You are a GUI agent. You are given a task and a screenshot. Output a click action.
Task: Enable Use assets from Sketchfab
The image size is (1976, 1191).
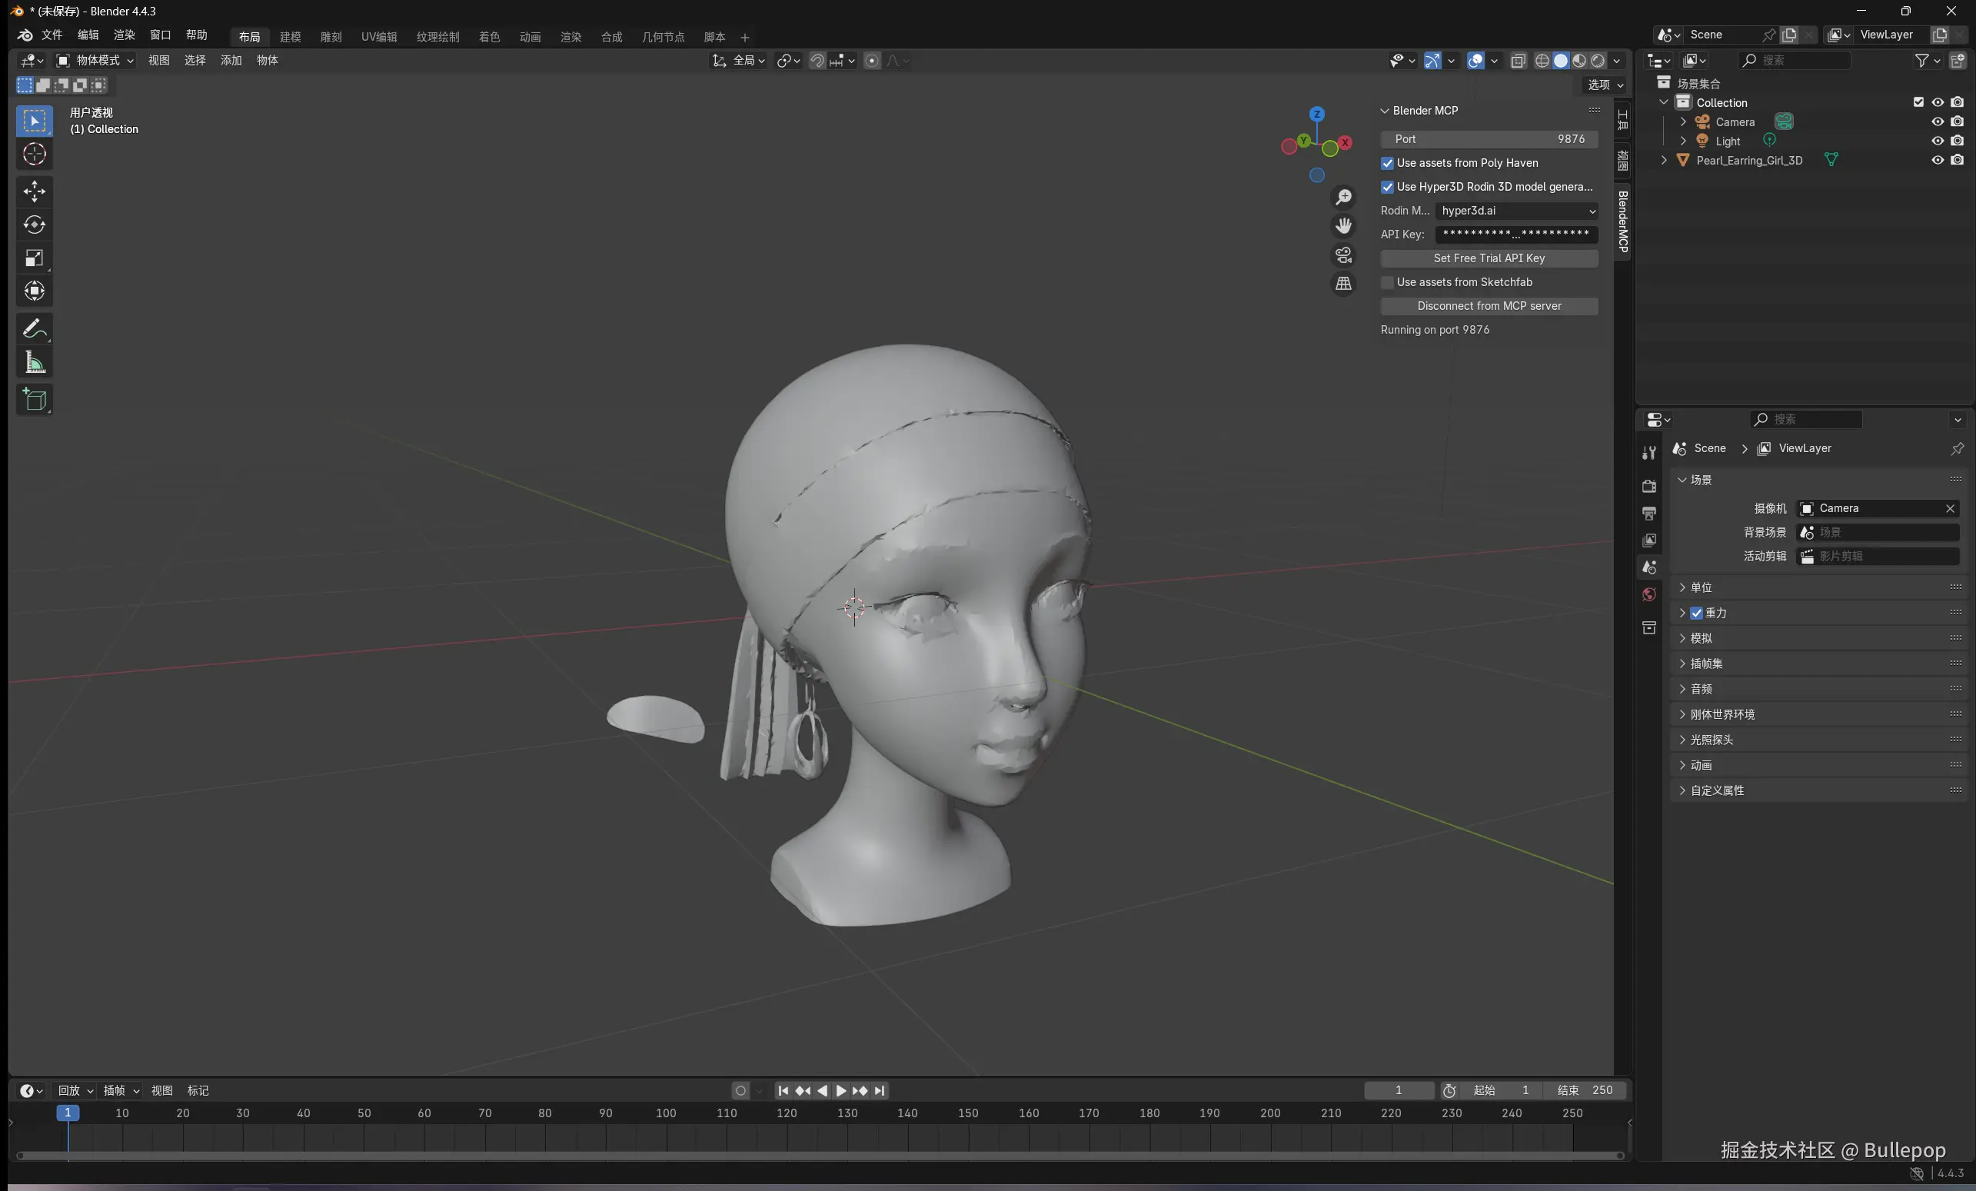click(1387, 282)
